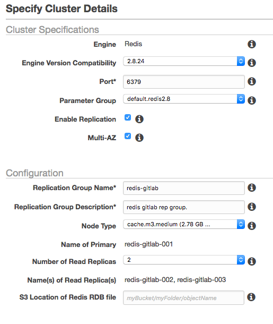This screenshot has height=324, width=273.
Task: Focus the Replication Group Name field
Action: [x=184, y=188]
